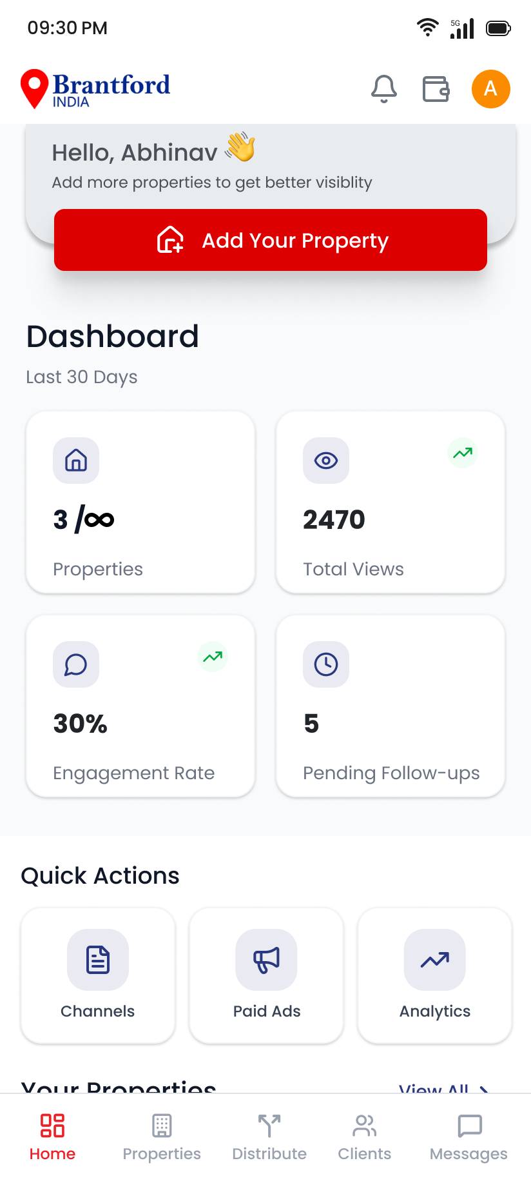Click the Brantford India logo
The width and height of the screenshot is (531, 1183).
click(95, 89)
